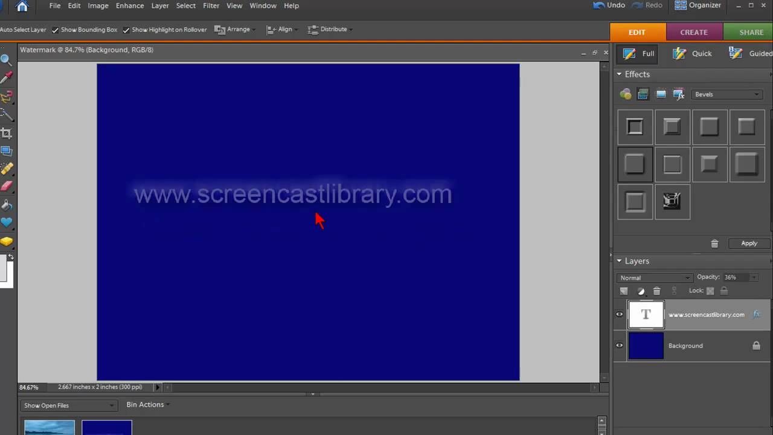Select the landscape photo thumbnail in Project Bin

click(x=50, y=428)
